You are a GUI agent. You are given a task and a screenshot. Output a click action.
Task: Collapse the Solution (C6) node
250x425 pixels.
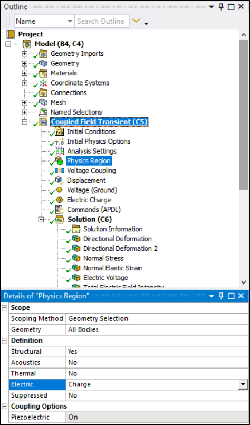click(41, 219)
